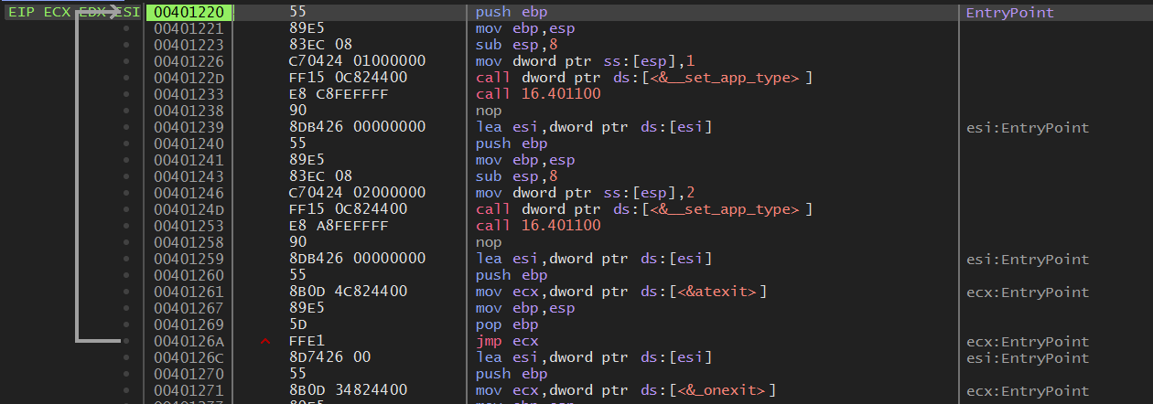Select call 16.401100 at 00401233
This screenshot has height=404, width=1153.
coord(538,94)
